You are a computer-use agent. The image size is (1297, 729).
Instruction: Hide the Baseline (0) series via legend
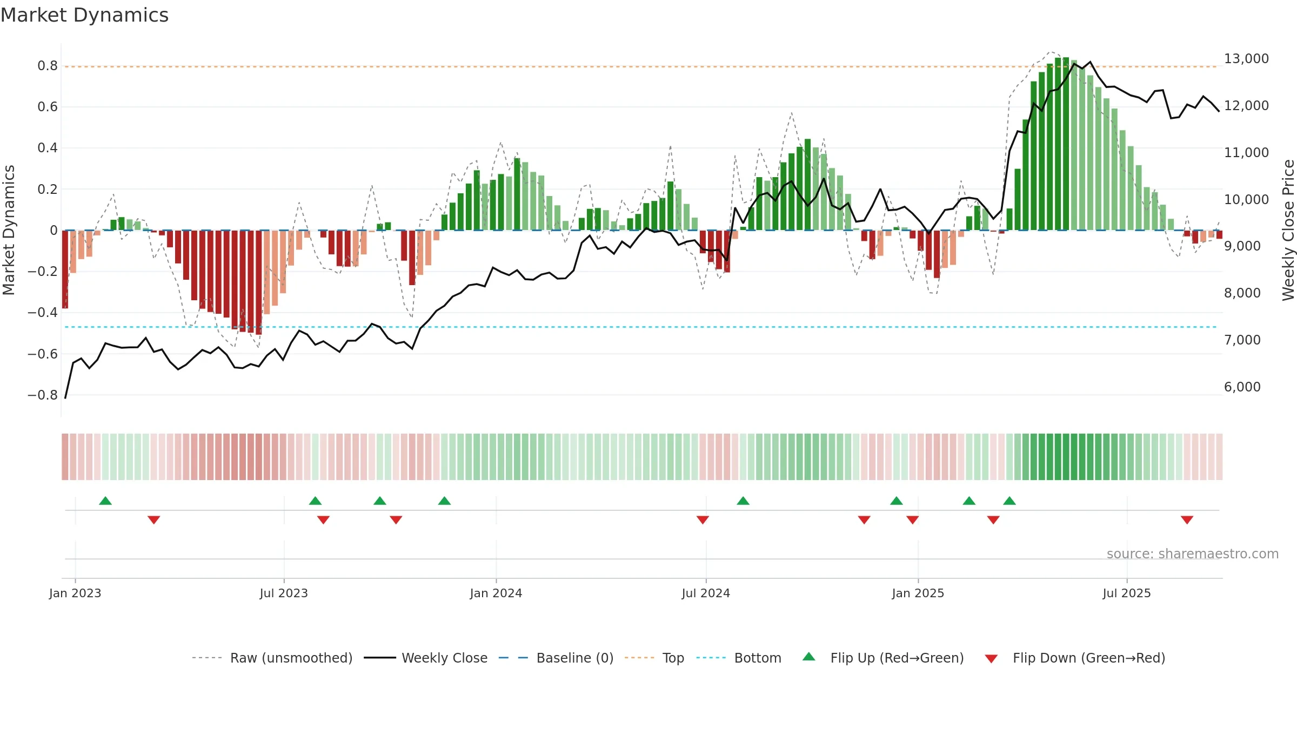556,658
